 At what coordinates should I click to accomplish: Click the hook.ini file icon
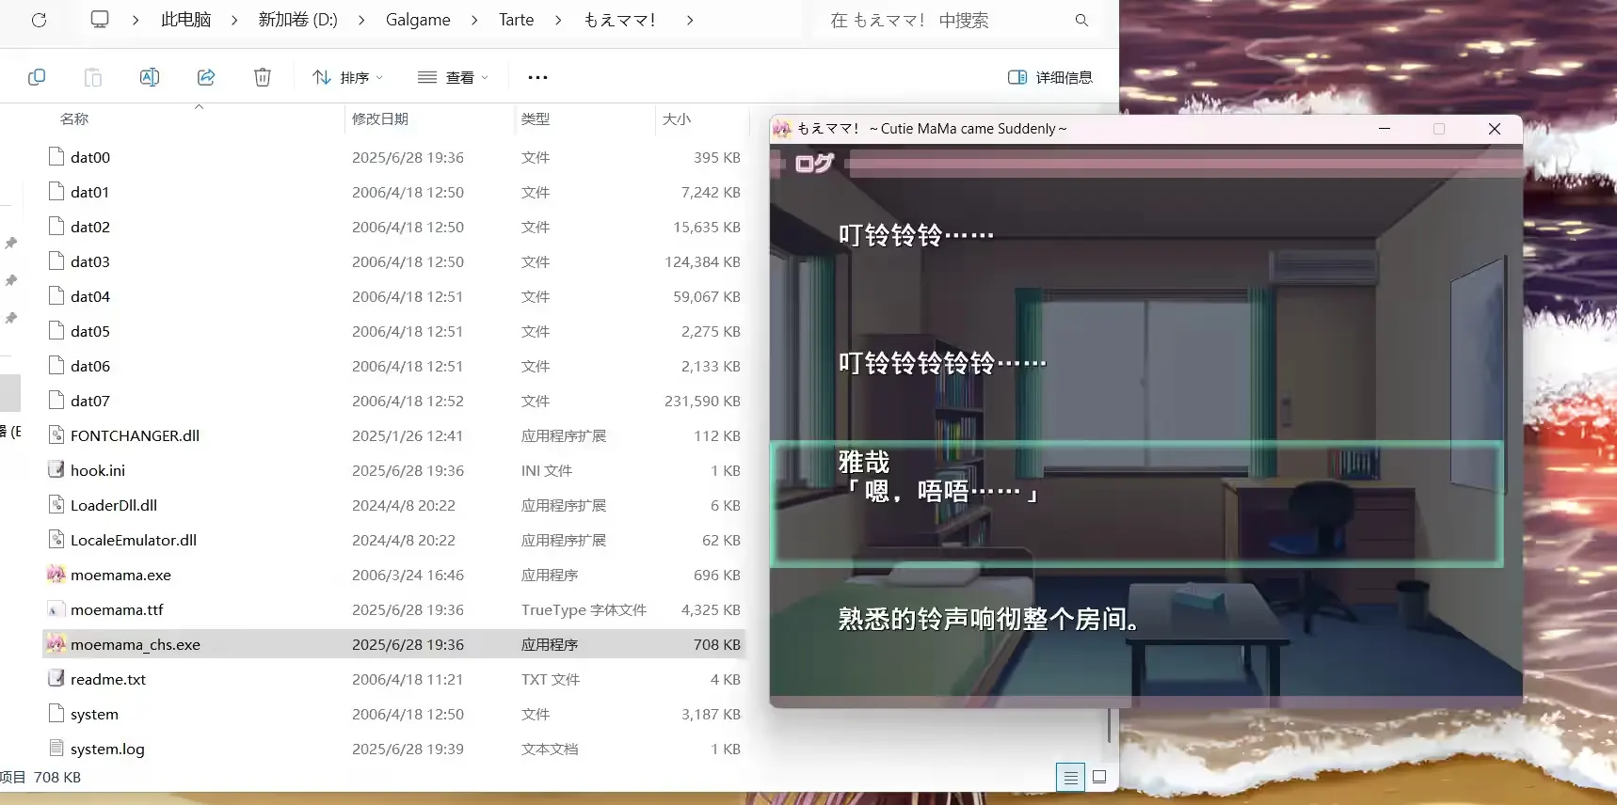pos(56,470)
